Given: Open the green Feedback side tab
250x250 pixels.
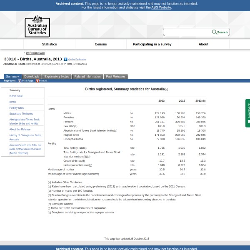Looking at the screenshot, I should [x=248, y=112].
